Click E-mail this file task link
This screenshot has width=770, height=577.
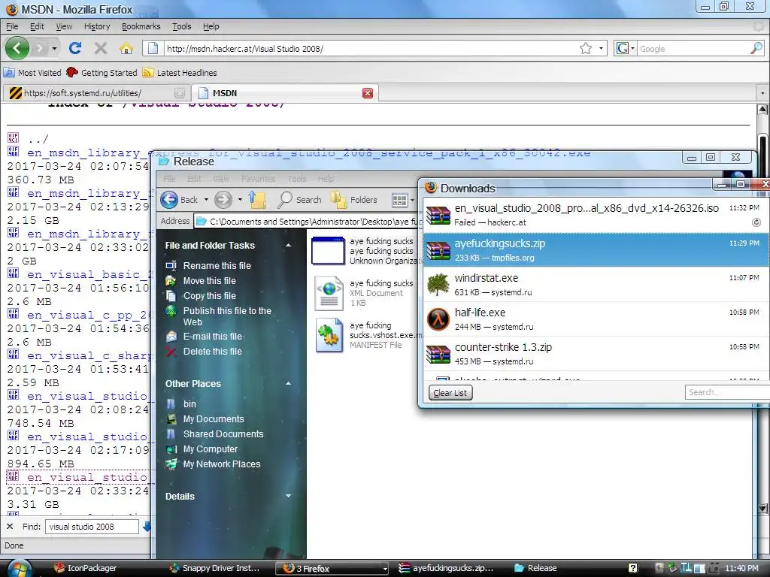coord(212,336)
